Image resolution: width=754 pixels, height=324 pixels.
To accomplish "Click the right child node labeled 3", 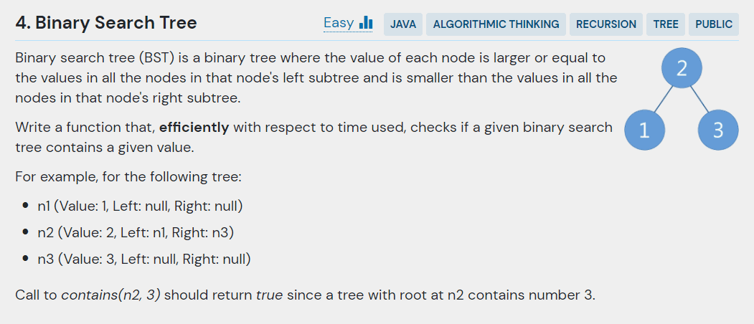I will (x=718, y=130).
